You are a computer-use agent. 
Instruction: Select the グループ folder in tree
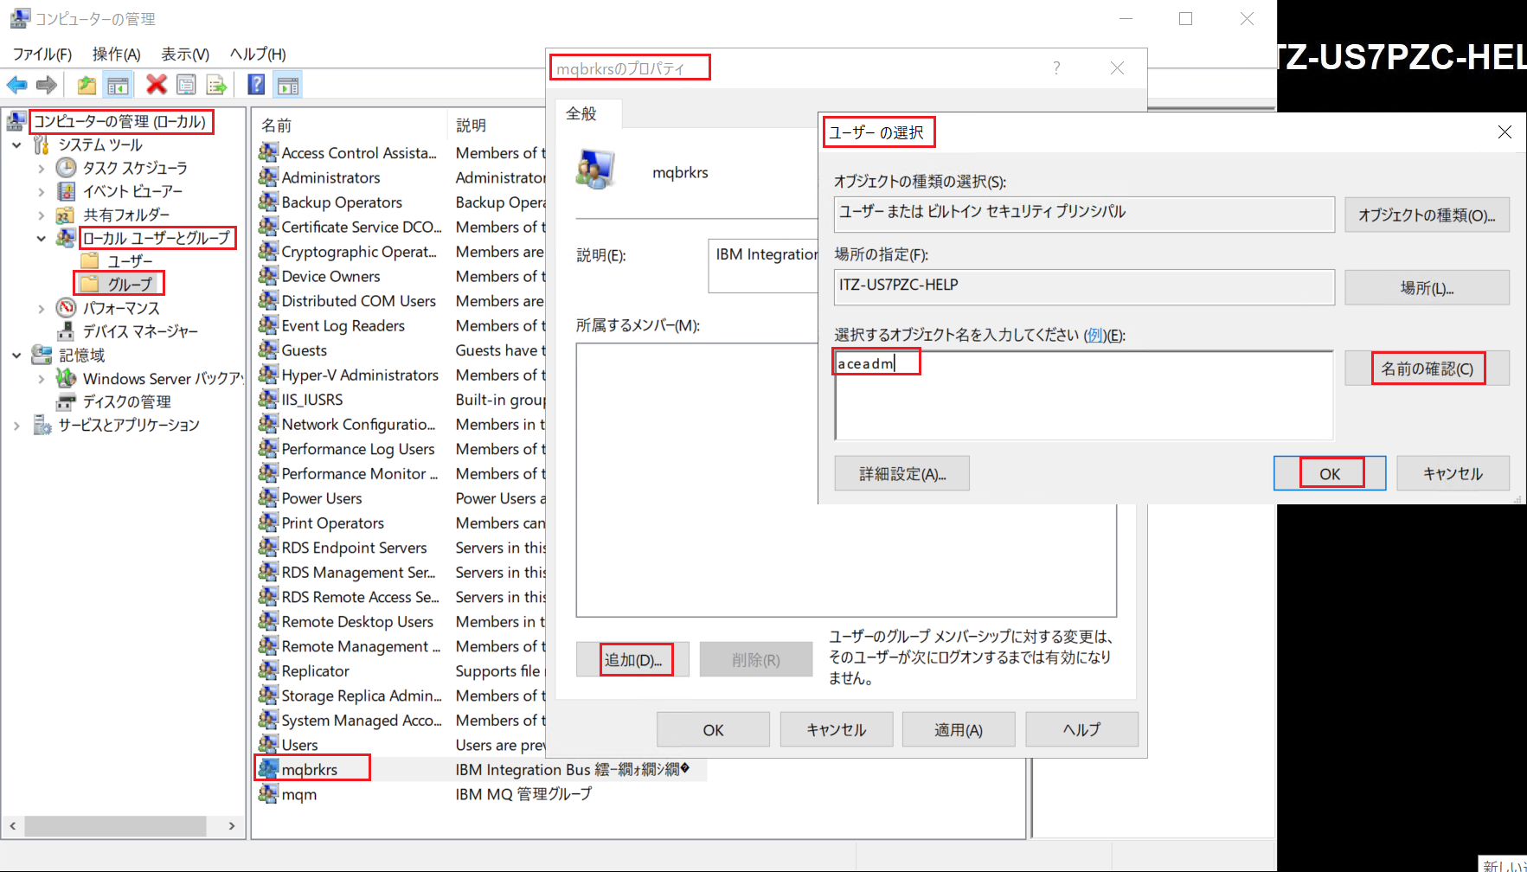119,284
